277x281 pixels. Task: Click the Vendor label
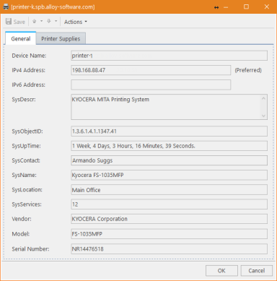click(22, 219)
